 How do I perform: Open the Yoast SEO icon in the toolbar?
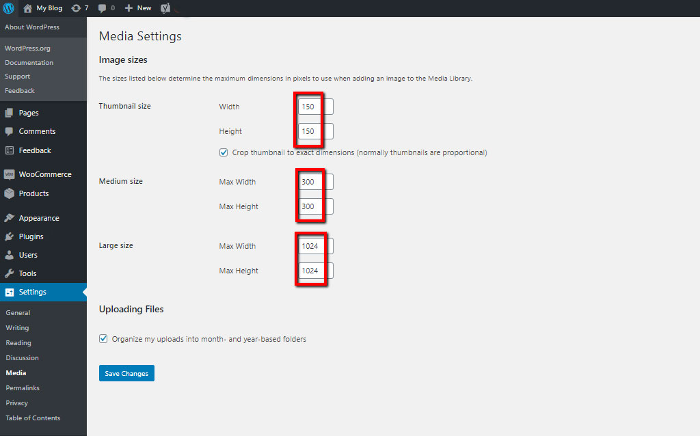pos(165,8)
